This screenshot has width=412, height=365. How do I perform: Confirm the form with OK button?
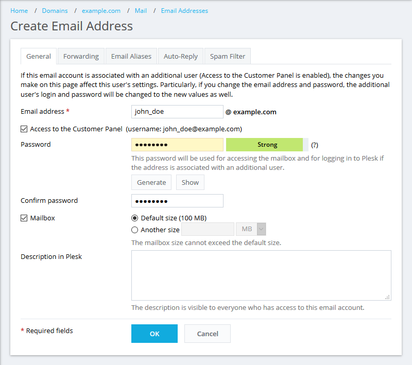tap(154, 334)
